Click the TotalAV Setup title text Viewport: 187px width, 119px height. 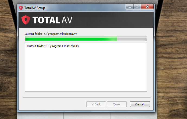35,8
